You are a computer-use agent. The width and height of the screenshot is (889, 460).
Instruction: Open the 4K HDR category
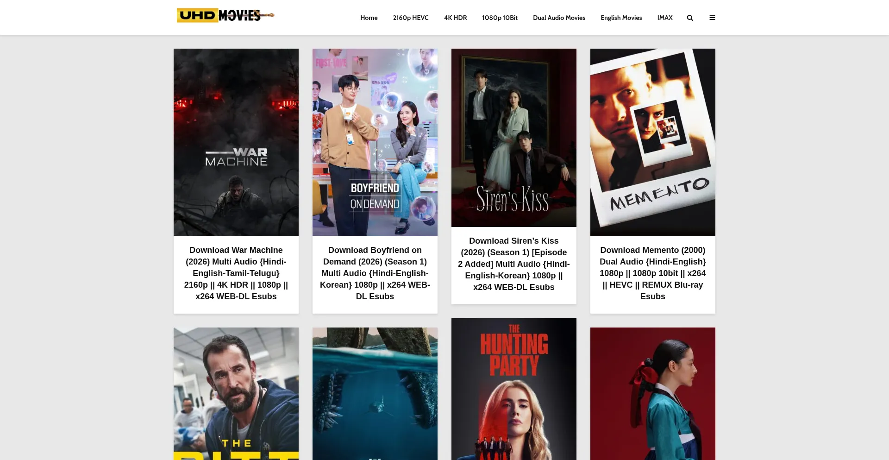pos(455,18)
